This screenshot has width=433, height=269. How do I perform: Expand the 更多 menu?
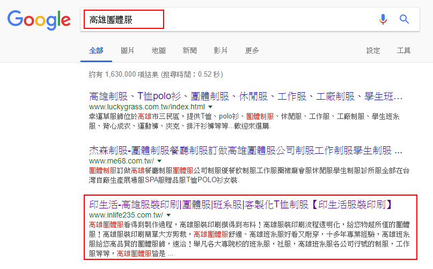(x=252, y=50)
